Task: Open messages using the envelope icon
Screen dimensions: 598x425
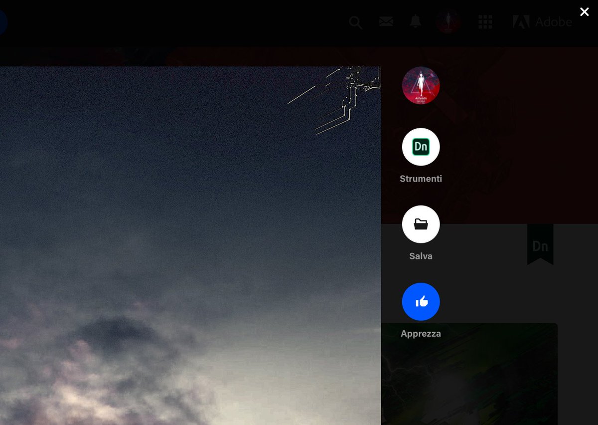Action: click(386, 21)
